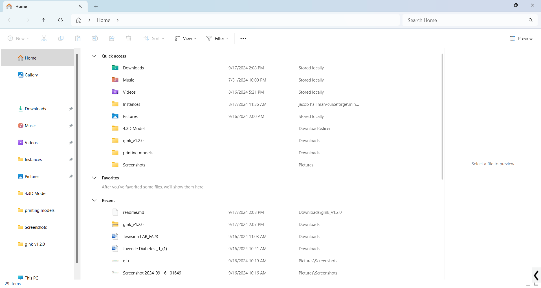Unpin Downloads using its sidebar pin icon
541x288 pixels.
pos(71,109)
